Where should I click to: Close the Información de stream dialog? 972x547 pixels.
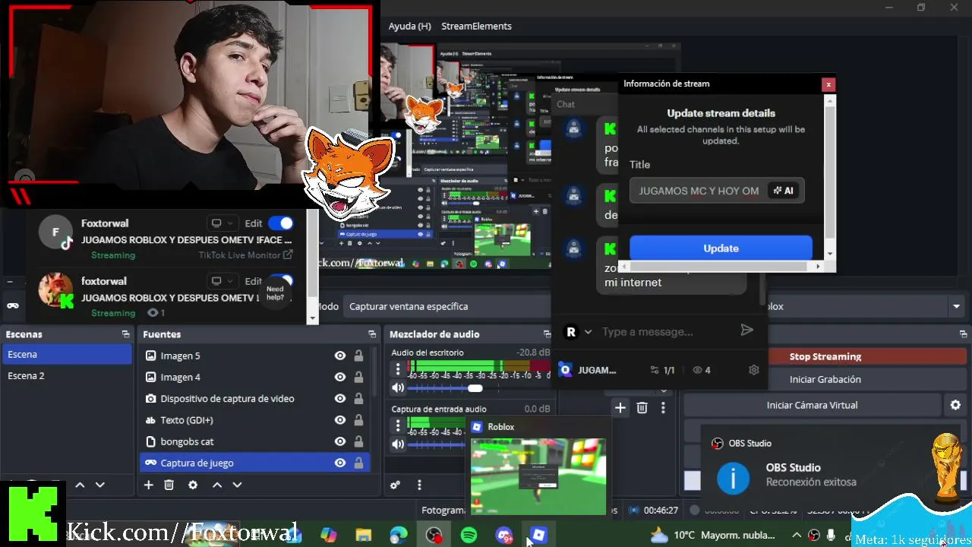(x=828, y=84)
